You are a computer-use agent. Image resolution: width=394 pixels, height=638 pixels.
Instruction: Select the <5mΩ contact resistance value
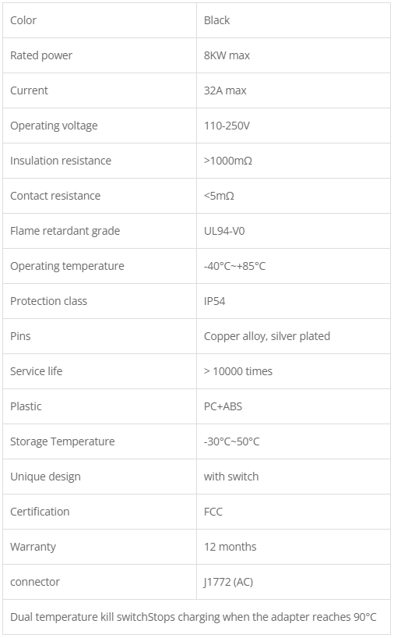(x=219, y=196)
